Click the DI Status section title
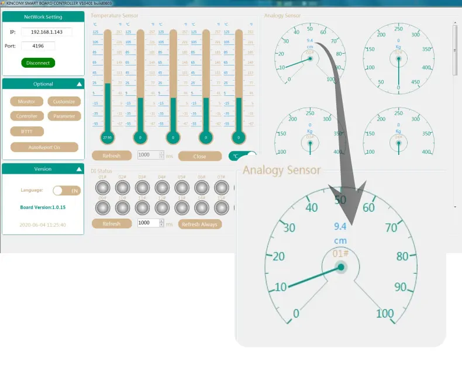Screen dimensions: 462x366 [x=101, y=171]
